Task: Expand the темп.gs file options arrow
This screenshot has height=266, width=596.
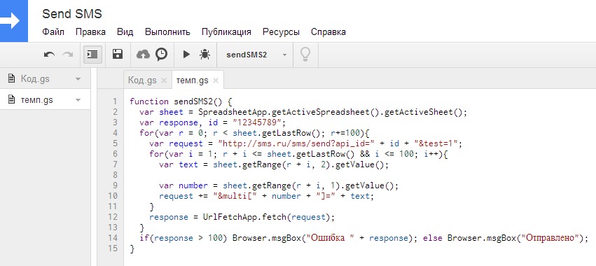Action: (x=78, y=100)
